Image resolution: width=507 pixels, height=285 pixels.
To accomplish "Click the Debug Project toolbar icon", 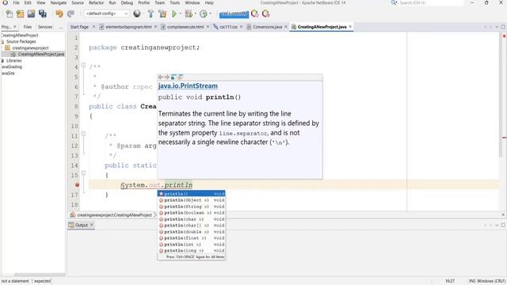I will [x=189, y=13].
